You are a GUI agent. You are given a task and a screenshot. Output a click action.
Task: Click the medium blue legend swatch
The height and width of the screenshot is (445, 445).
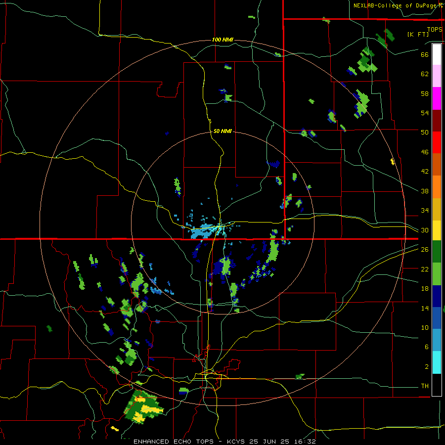click(x=437, y=318)
